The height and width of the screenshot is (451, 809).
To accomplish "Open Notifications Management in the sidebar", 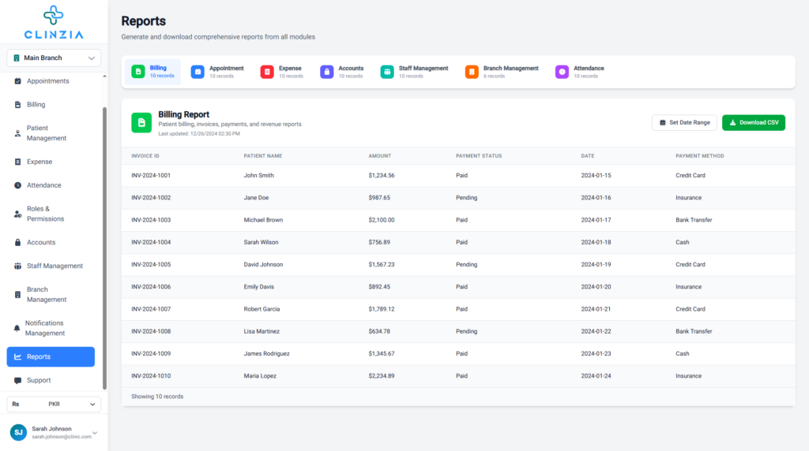I will click(45, 328).
